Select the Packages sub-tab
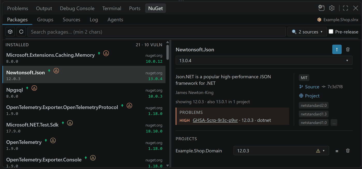Screen dimensions: 362x169 (17, 20)
